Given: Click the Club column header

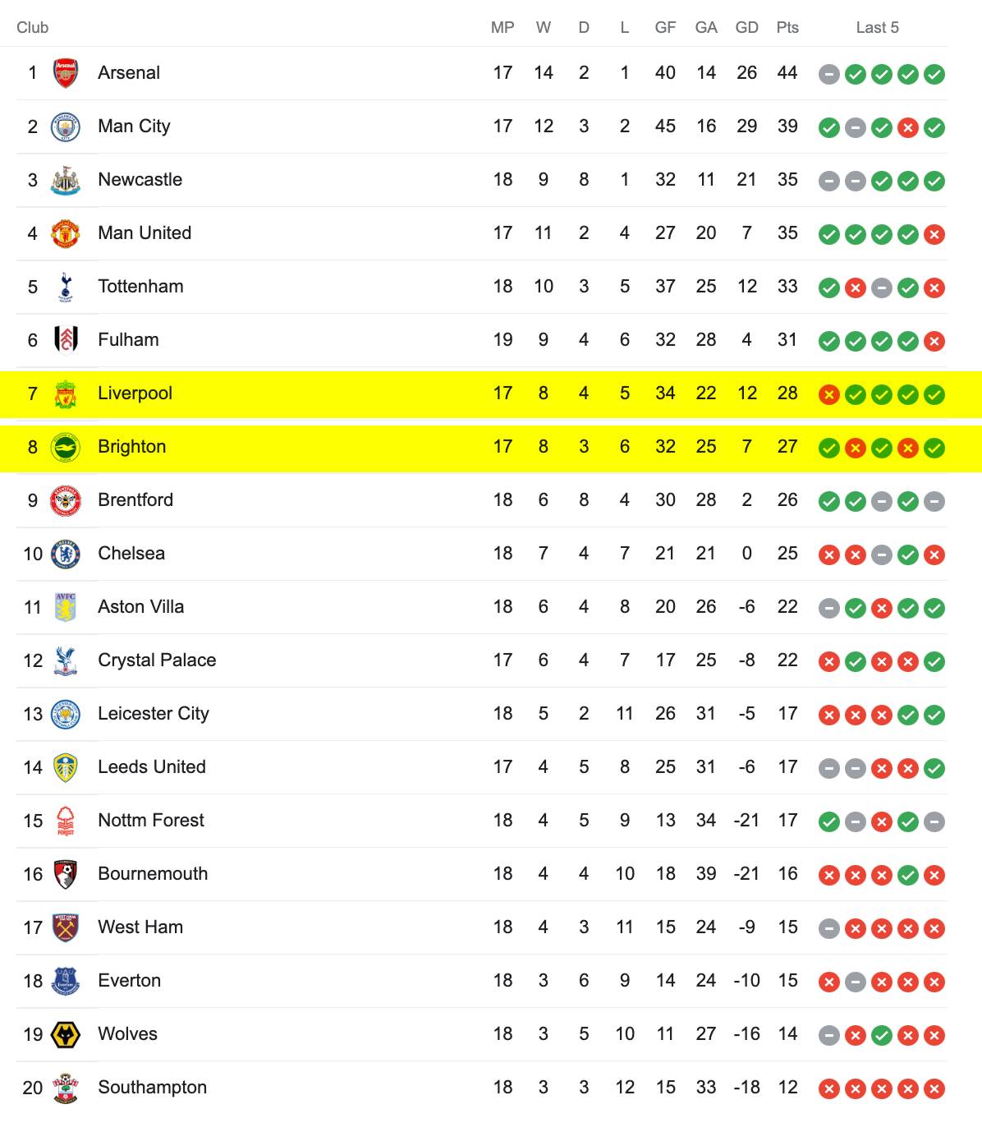Looking at the screenshot, I should 33,27.
